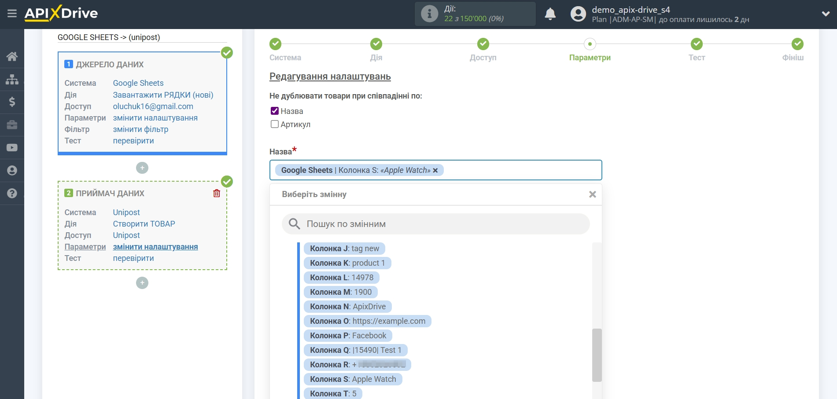The width and height of the screenshot is (837, 399).
Task: Select variable Колонка R phone number
Action: [358, 365]
